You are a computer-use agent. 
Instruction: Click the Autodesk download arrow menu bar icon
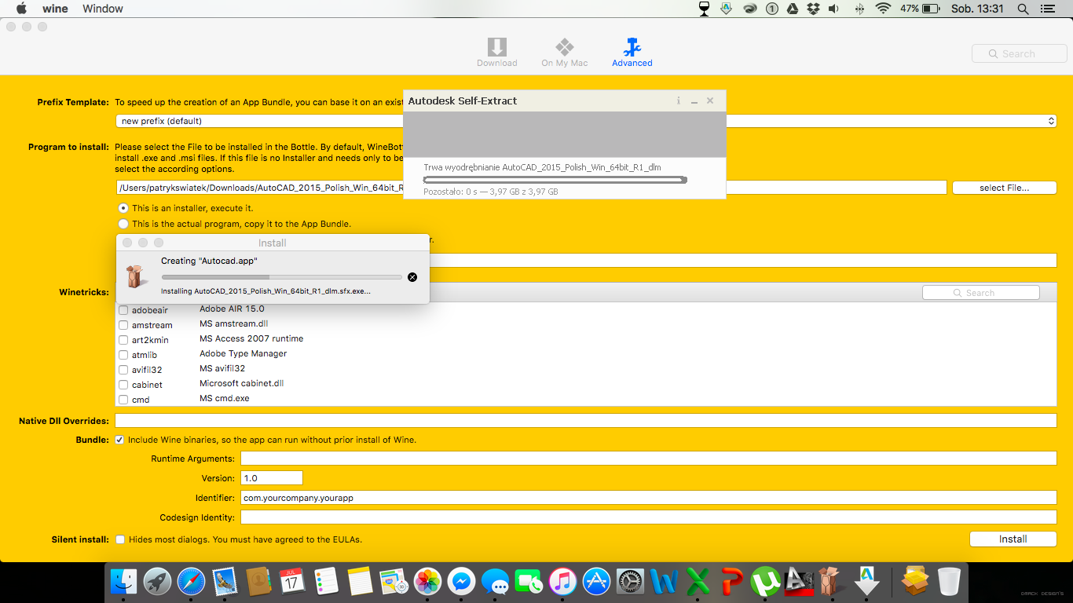pos(727,9)
